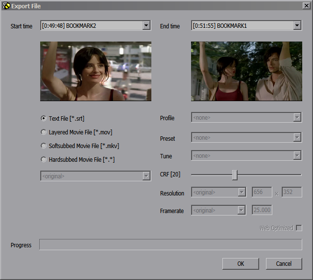313x280 pixels.
Task: Click the Progress label
Action: [21, 245]
